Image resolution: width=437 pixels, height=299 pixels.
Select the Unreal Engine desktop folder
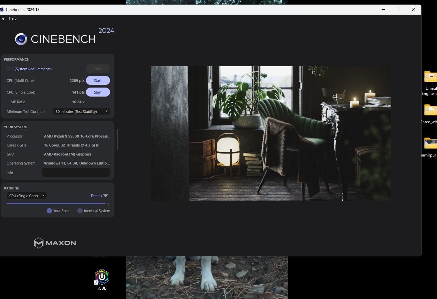coord(430,83)
